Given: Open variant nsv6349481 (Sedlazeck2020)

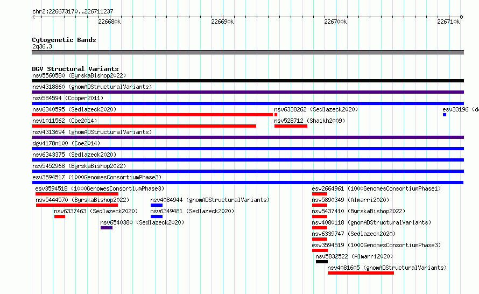Looking at the screenshot, I should [x=192, y=211].
